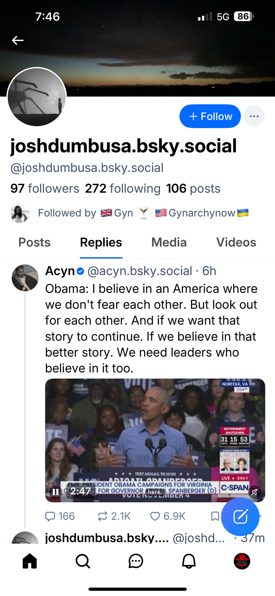Open chat messages

136,561
